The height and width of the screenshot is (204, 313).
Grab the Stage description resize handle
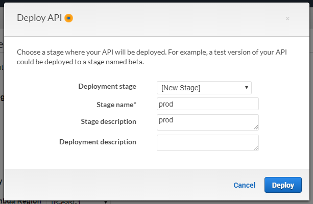256,127
